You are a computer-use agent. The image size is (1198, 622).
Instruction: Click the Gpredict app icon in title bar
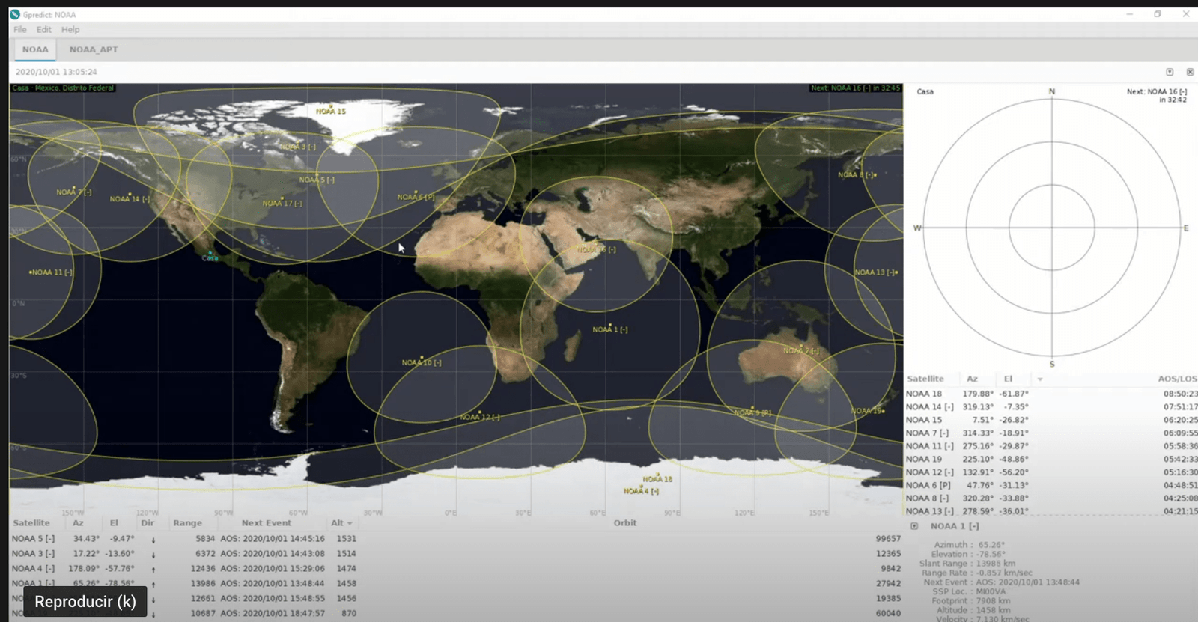click(x=15, y=14)
